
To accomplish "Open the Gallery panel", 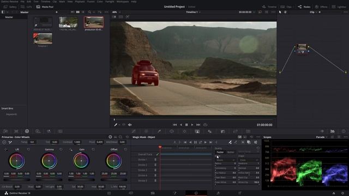I will coord(10,7).
